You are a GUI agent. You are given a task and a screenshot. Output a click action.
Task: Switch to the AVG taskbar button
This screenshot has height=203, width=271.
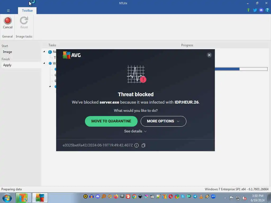(40, 198)
